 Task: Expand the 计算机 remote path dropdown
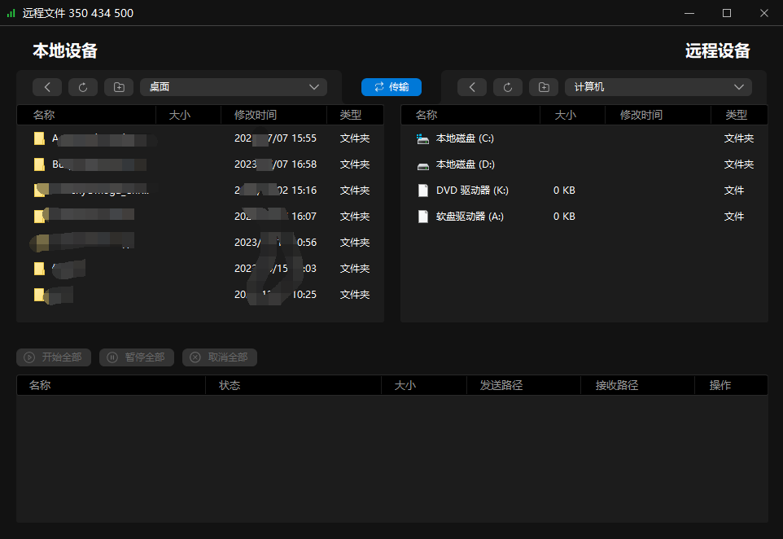658,87
